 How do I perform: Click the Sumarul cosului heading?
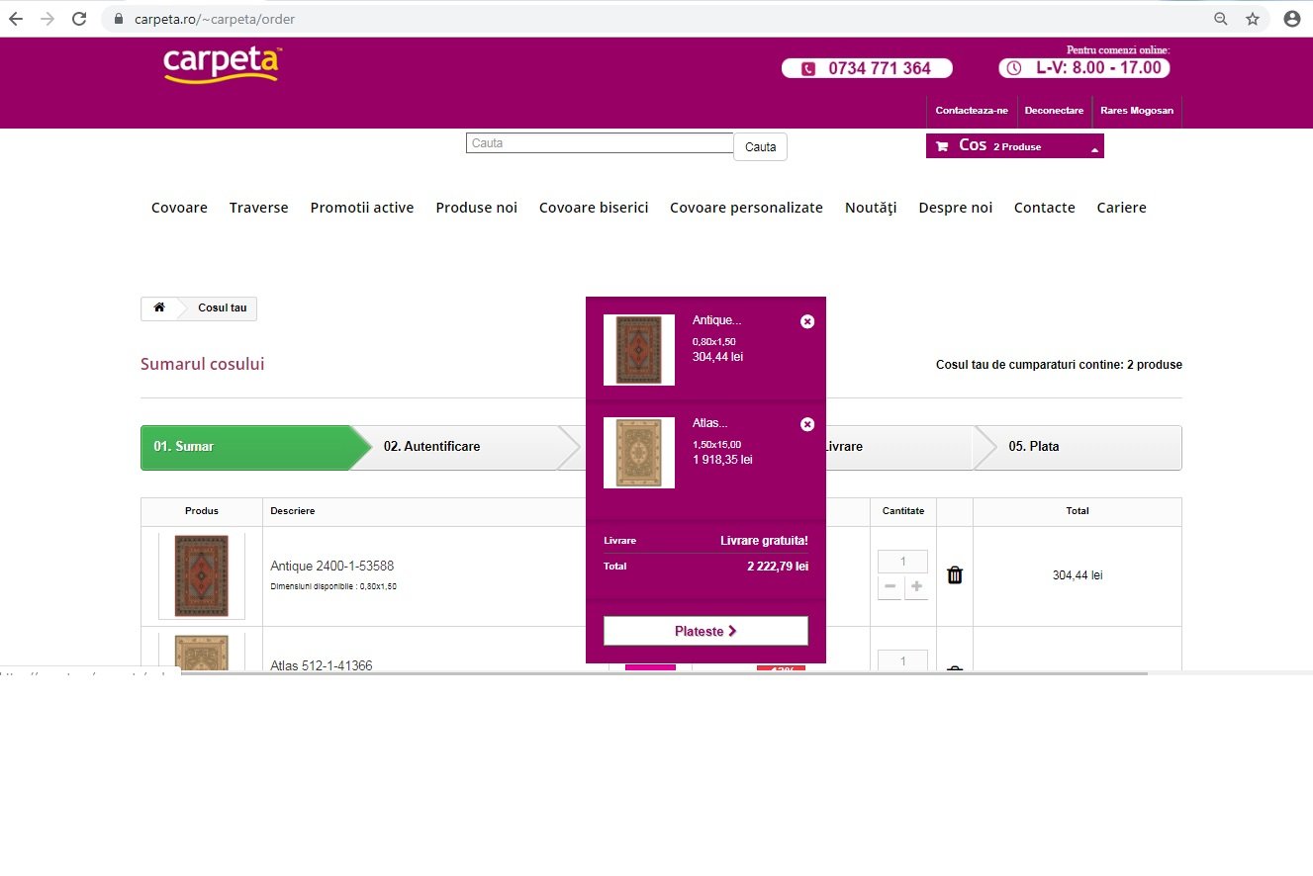click(203, 364)
